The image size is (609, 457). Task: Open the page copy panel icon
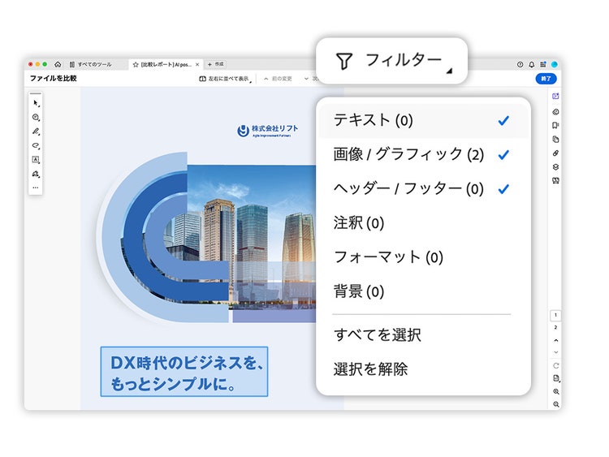[x=555, y=140]
